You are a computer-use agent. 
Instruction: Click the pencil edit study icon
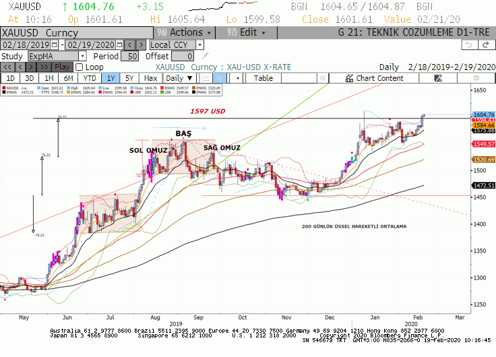click(x=205, y=57)
